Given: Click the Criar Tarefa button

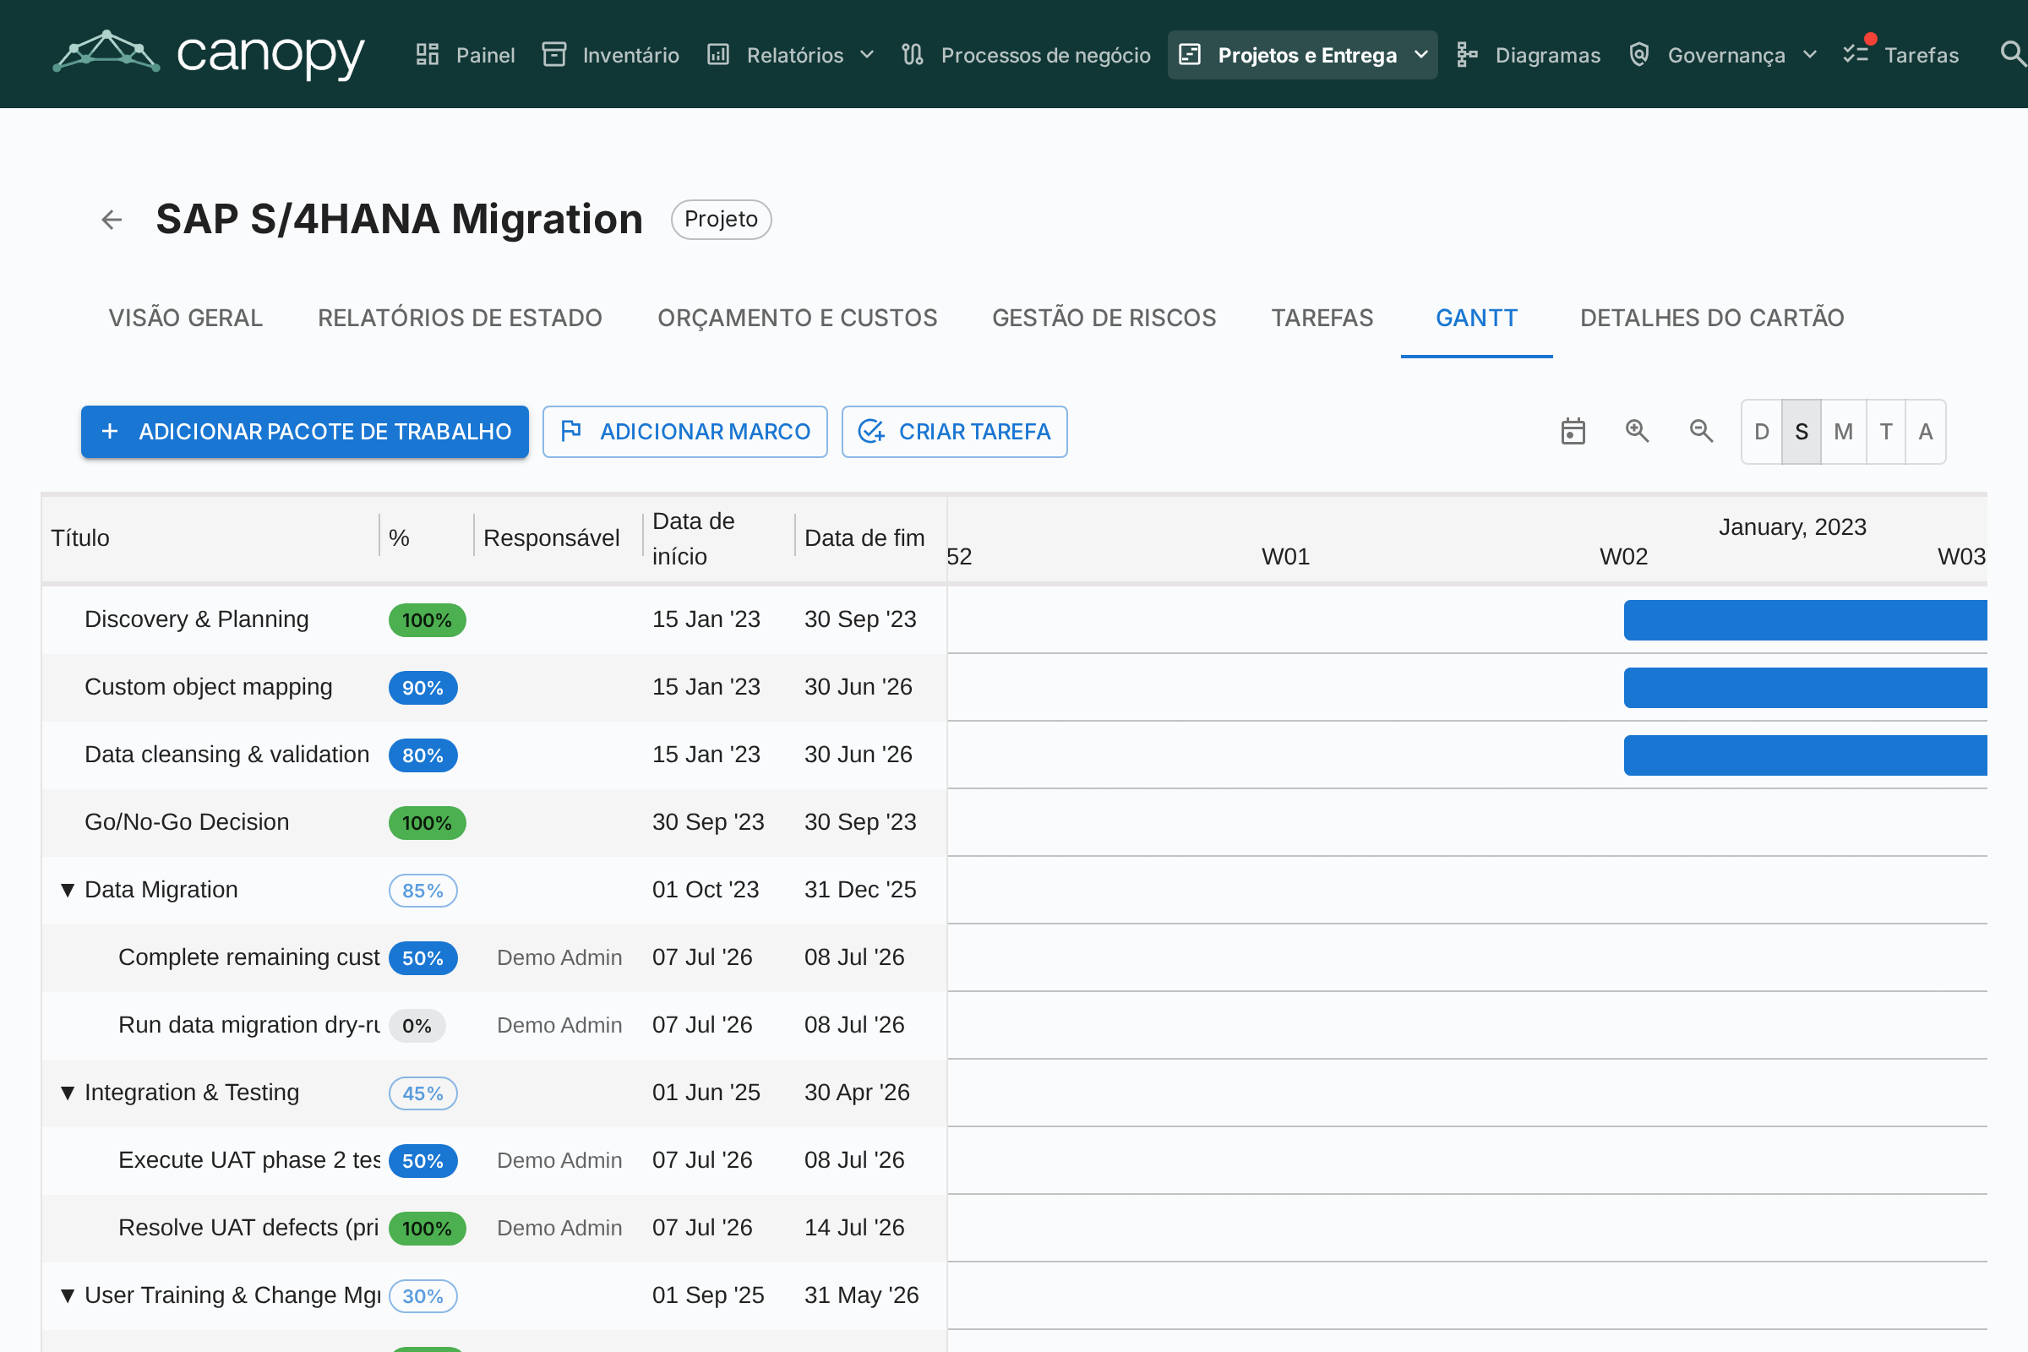Looking at the screenshot, I should [955, 432].
